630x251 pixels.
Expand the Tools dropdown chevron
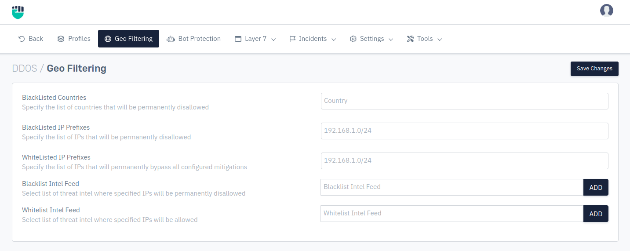[x=440, y=39]
